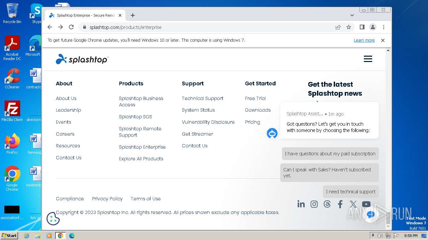Open Splashtop Remote Support link
The height and width of the screenshot is (240, 428).
[x=140, y=132]
